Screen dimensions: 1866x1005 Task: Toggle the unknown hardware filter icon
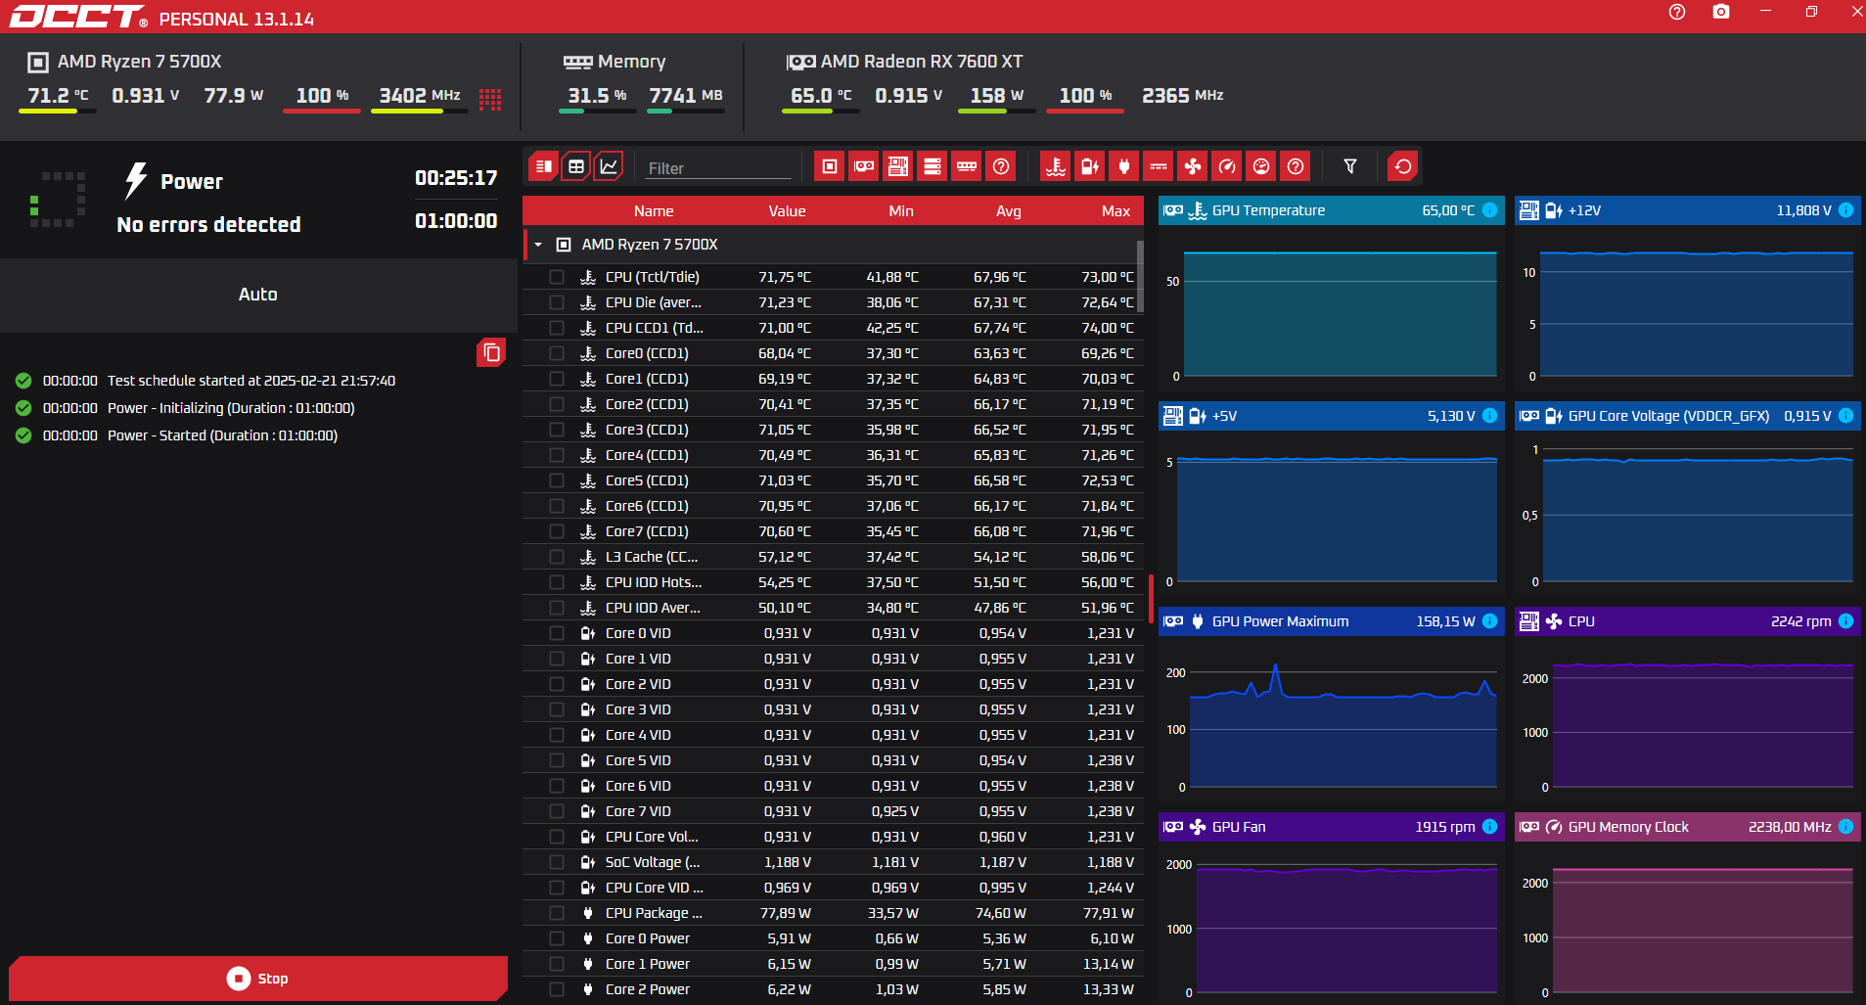pyautogui.click(x=1001, y=166)
